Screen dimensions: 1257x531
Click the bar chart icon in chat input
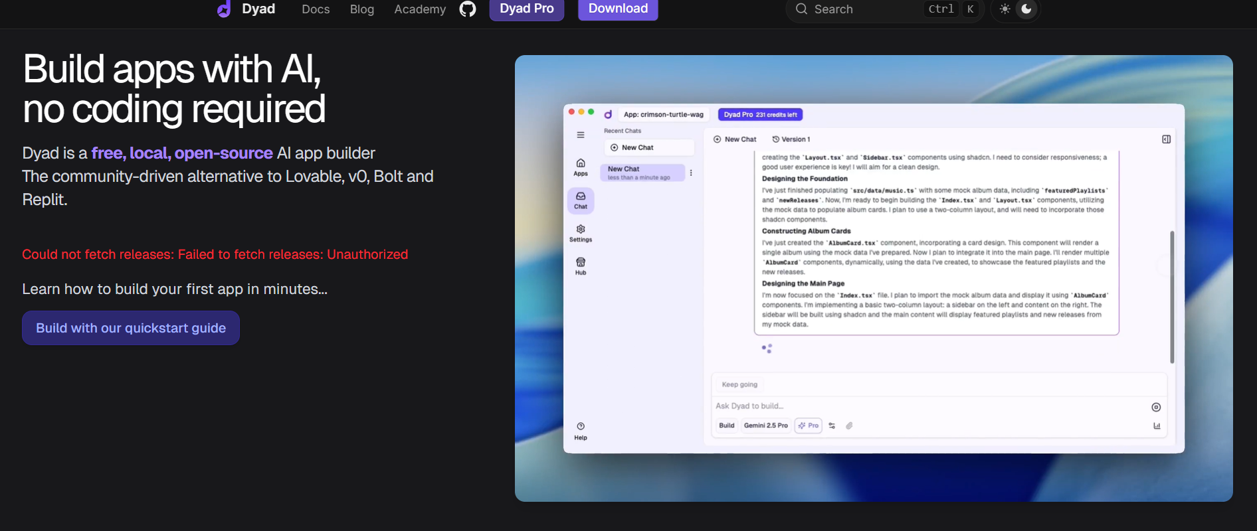click(x=1157, y=426)
